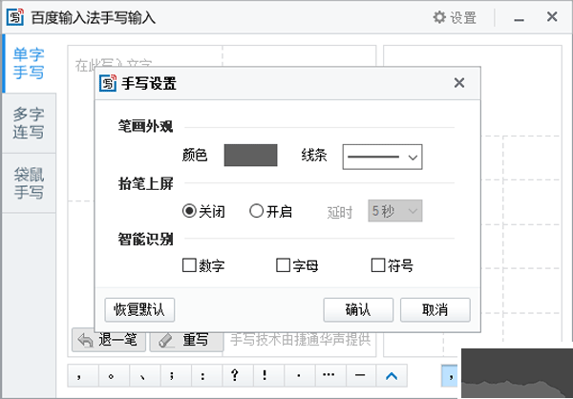Check the 字母 recognition checkbox
Image resolution: width=573 pixels, height=399 pixels.
(283, 265)
